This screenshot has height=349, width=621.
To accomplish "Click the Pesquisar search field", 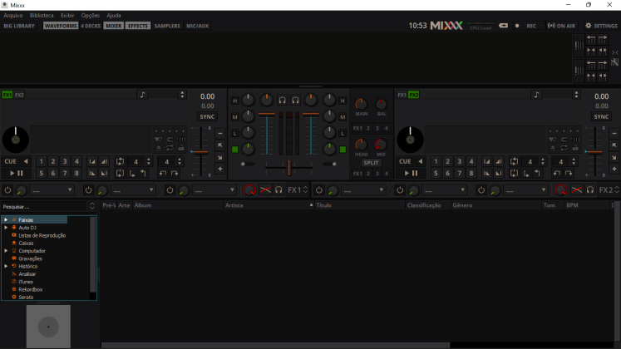I will coord(44,207).
